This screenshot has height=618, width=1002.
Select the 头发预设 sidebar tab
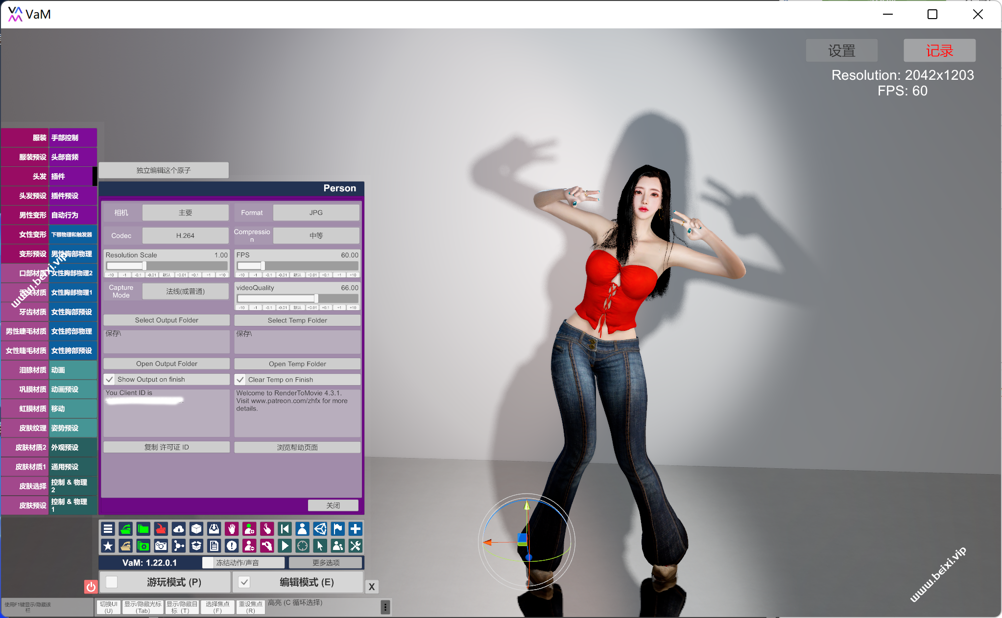point(25,196)
